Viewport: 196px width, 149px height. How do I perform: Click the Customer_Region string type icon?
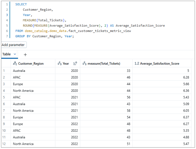pos(15,63)
